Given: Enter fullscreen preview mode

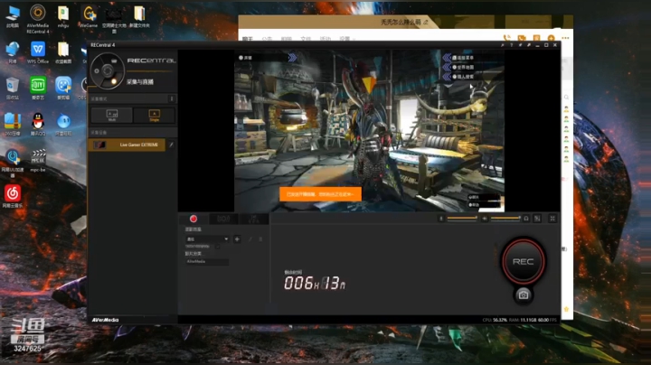Looking at the screenshot, I should [x=552, y=218].
